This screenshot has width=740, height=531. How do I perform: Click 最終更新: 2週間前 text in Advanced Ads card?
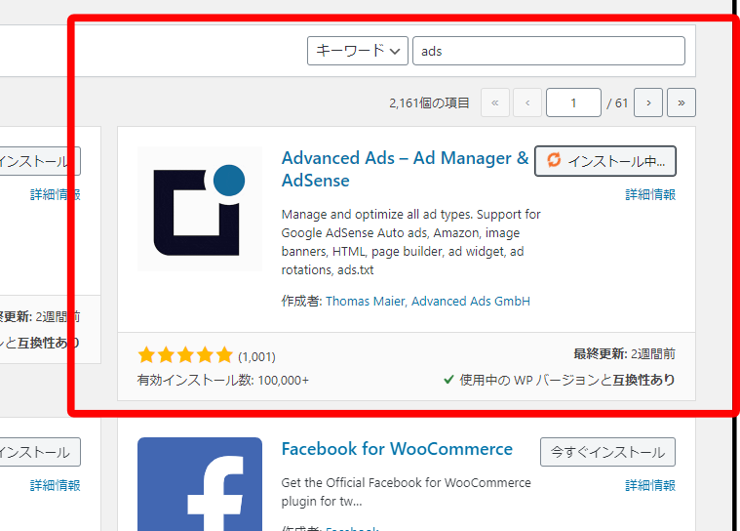click(624, 354)
